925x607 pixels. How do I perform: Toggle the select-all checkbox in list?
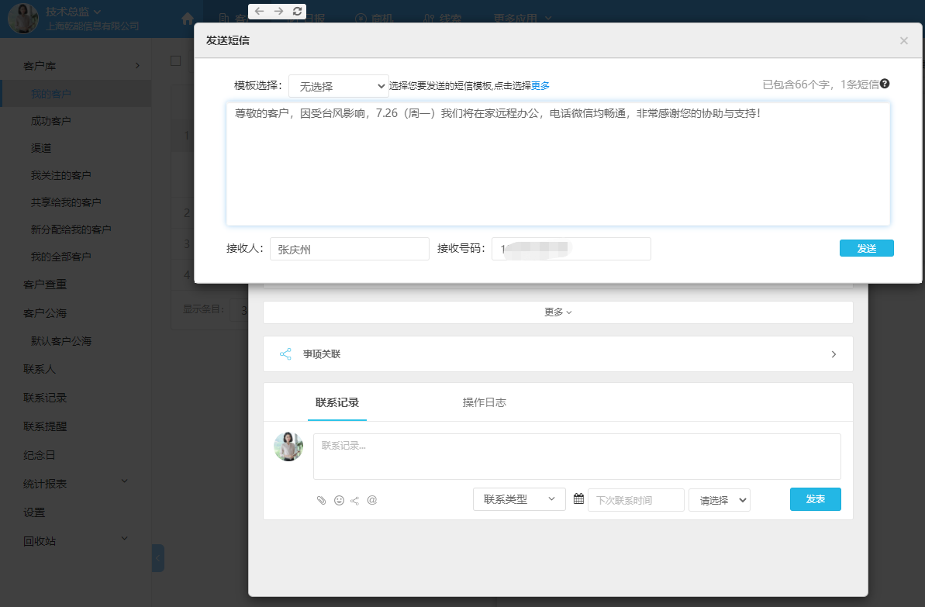pos(175,60)
